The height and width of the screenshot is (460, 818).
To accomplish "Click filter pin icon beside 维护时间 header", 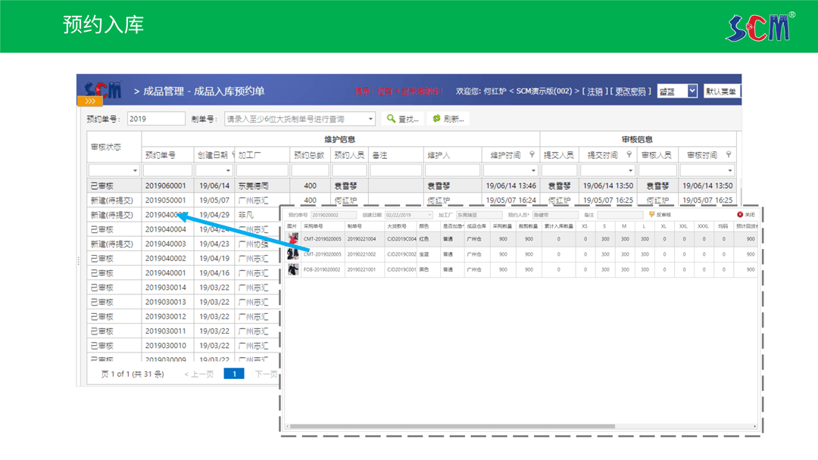I will click(532, 155).
